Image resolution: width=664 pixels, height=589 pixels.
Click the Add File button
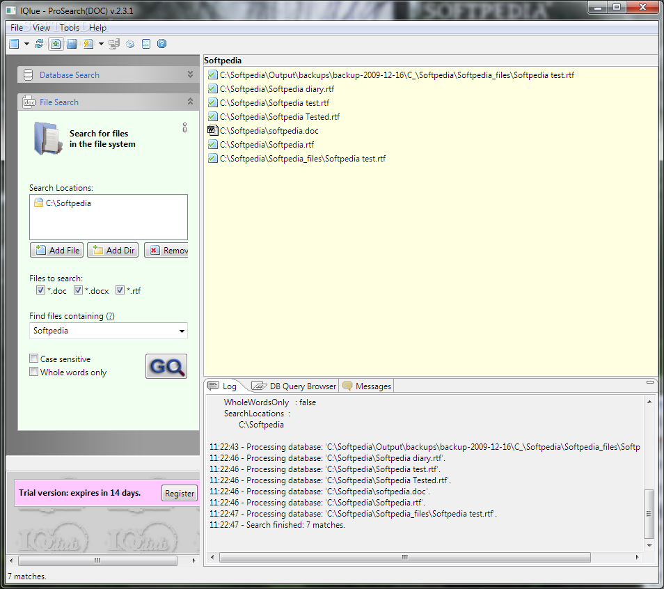point(57,250)
